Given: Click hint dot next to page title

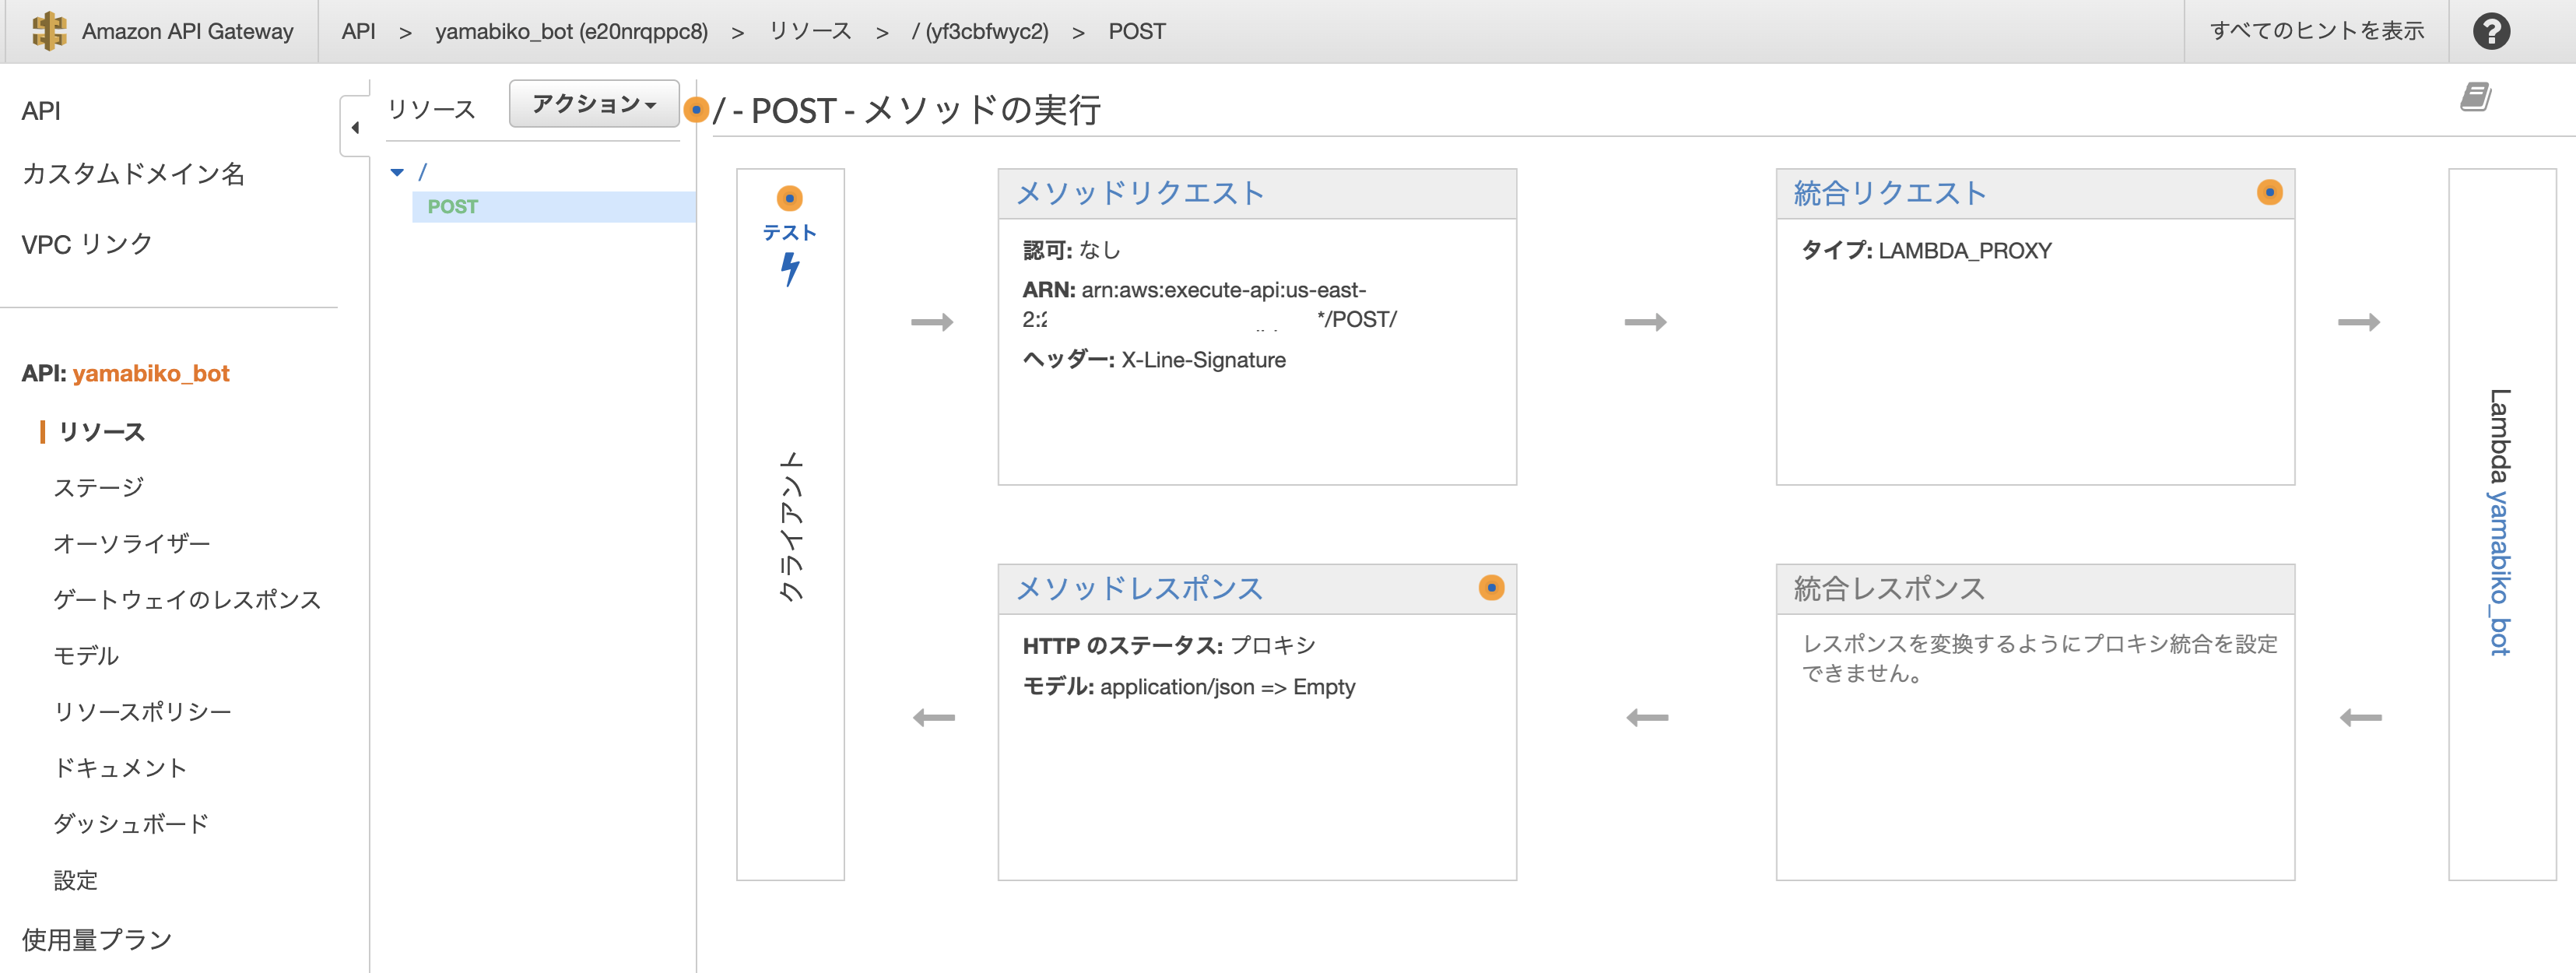Looking at the screenshot, I should [x=696, y=109].
